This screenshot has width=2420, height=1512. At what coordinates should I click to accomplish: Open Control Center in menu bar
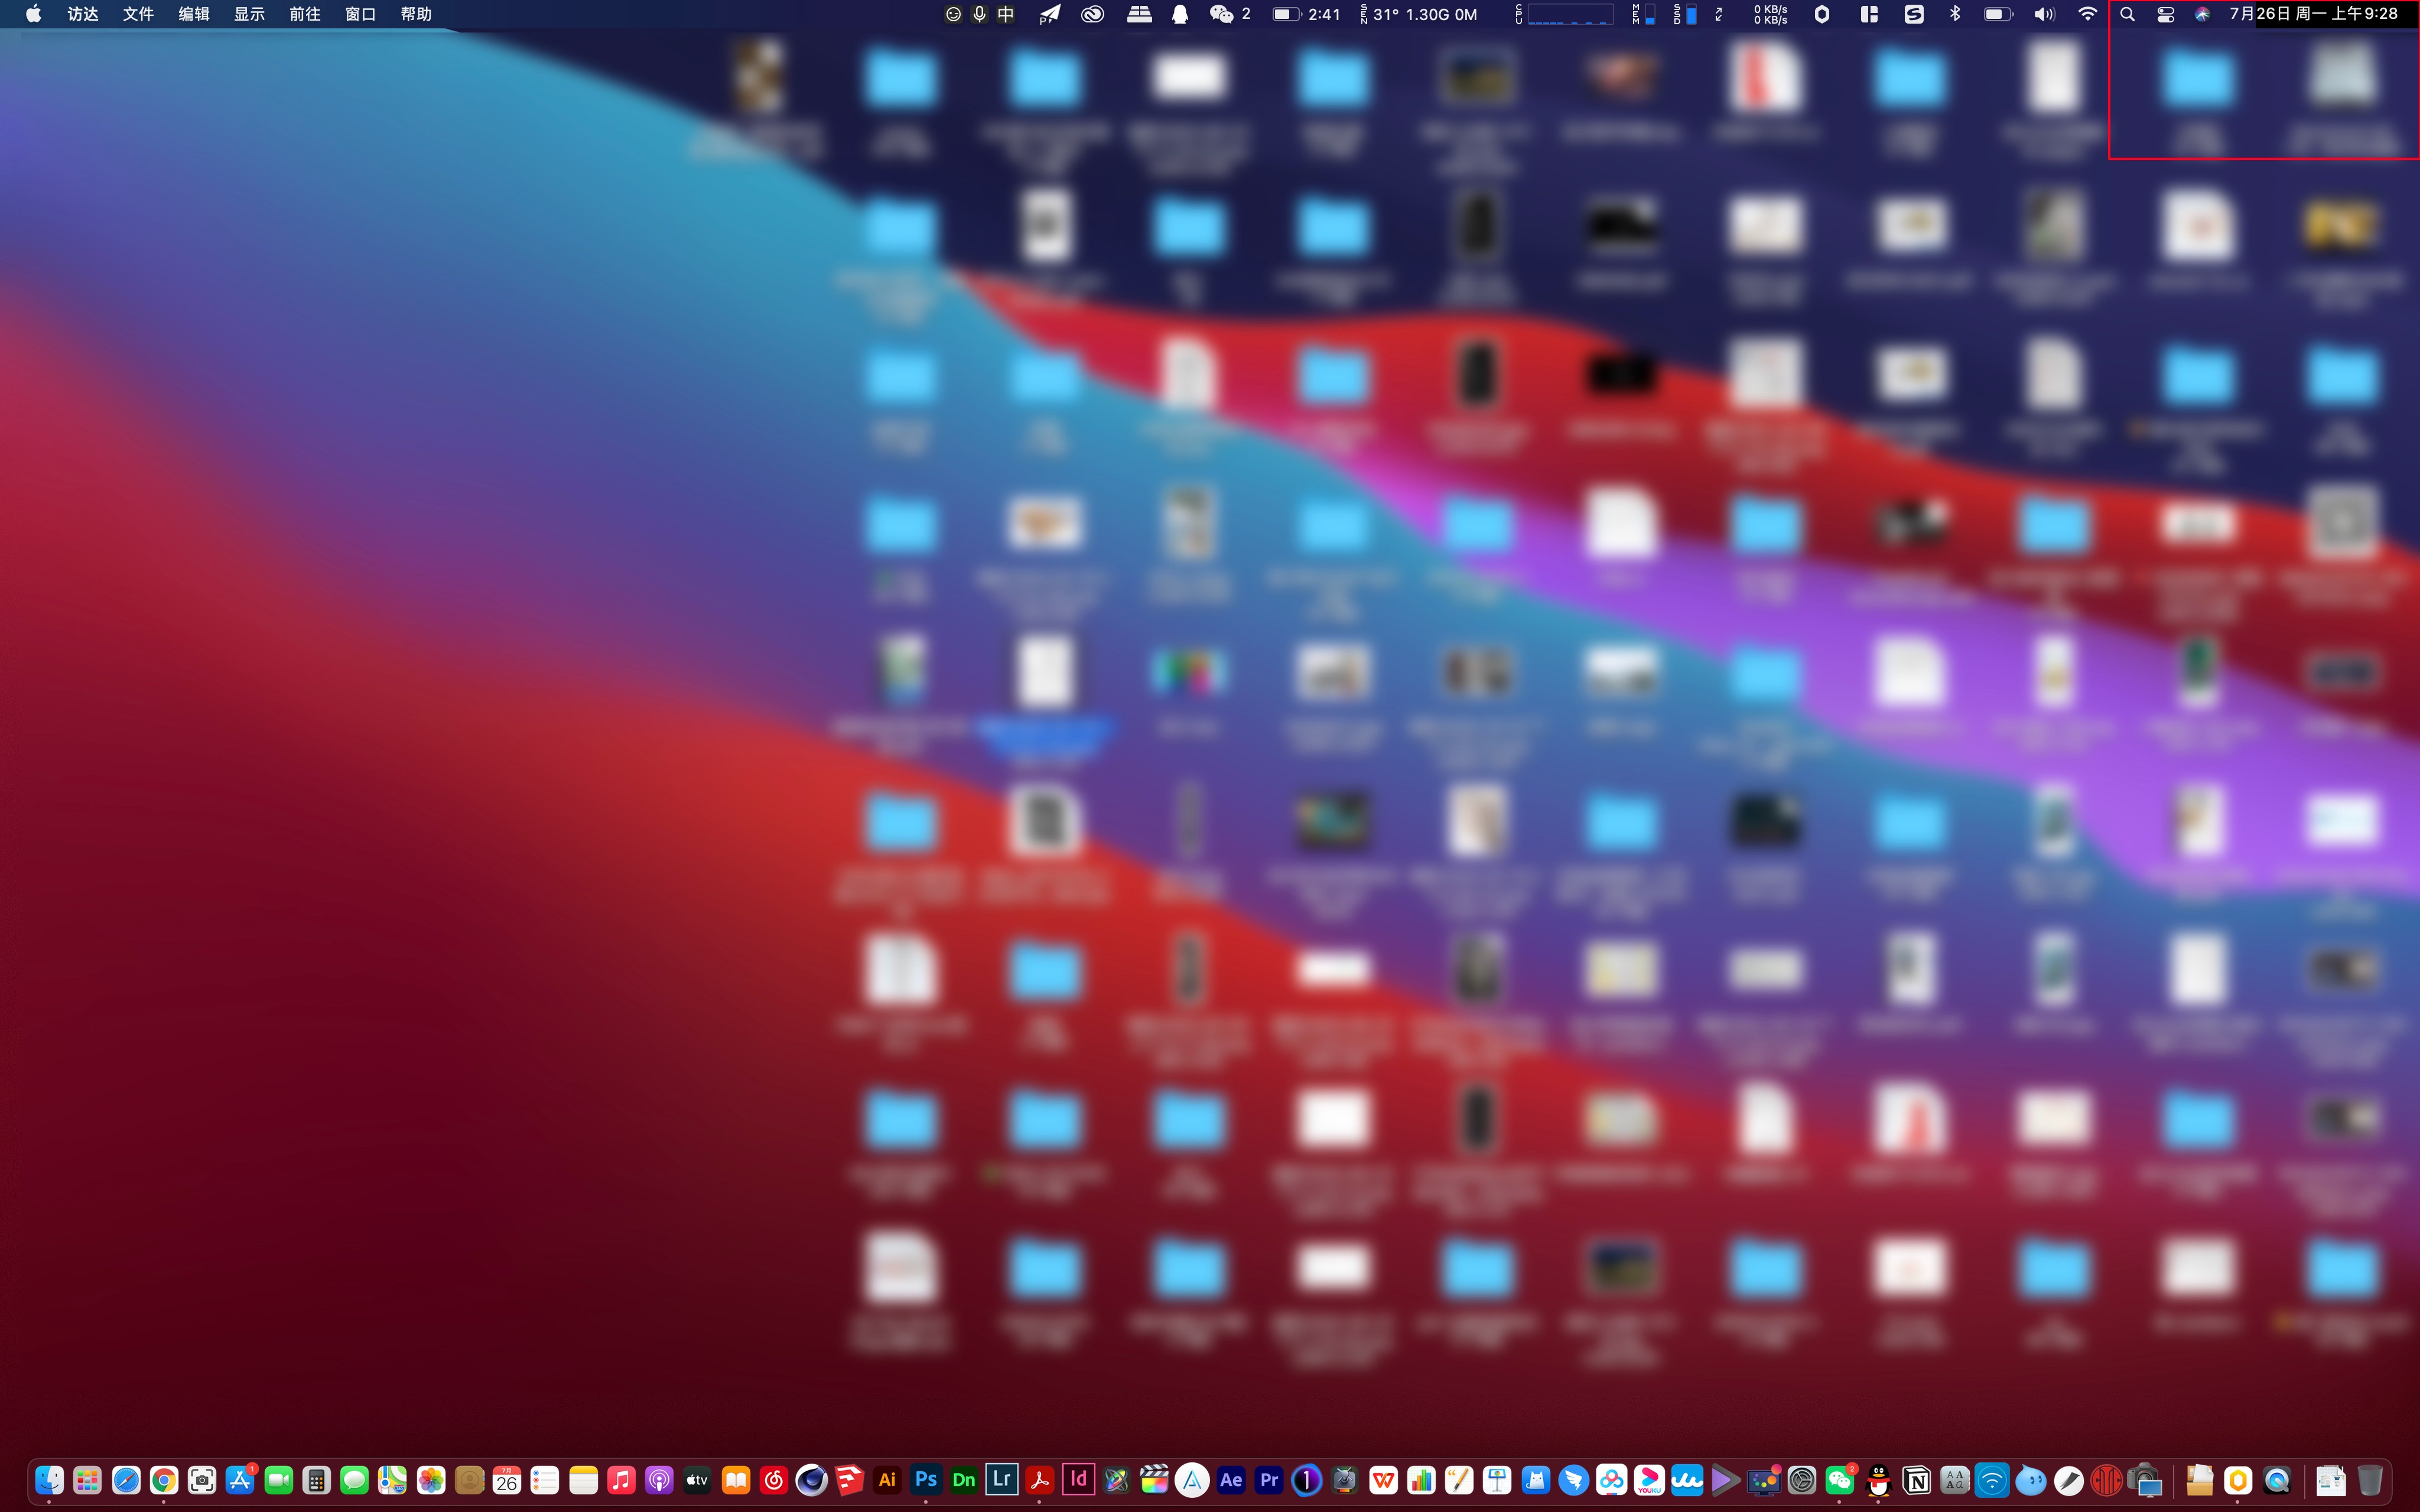coord(2165,14)
